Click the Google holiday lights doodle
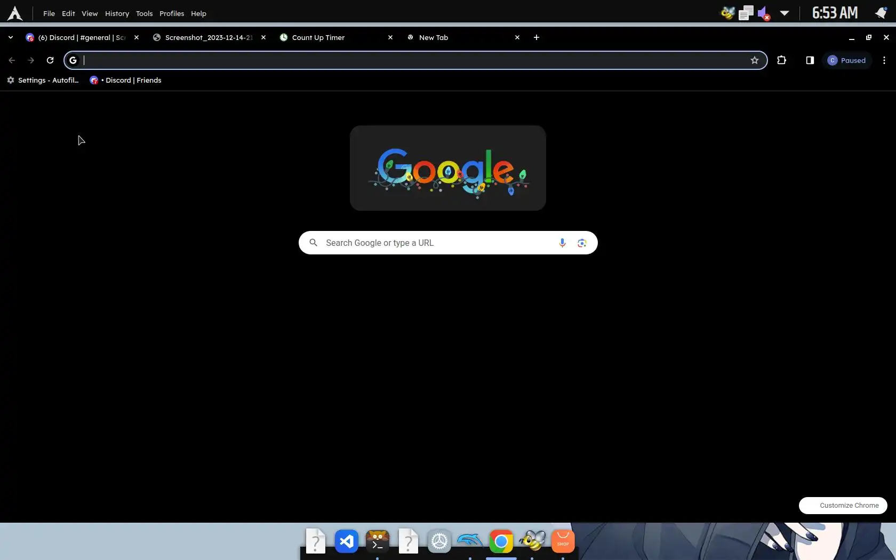 [448, 168]
